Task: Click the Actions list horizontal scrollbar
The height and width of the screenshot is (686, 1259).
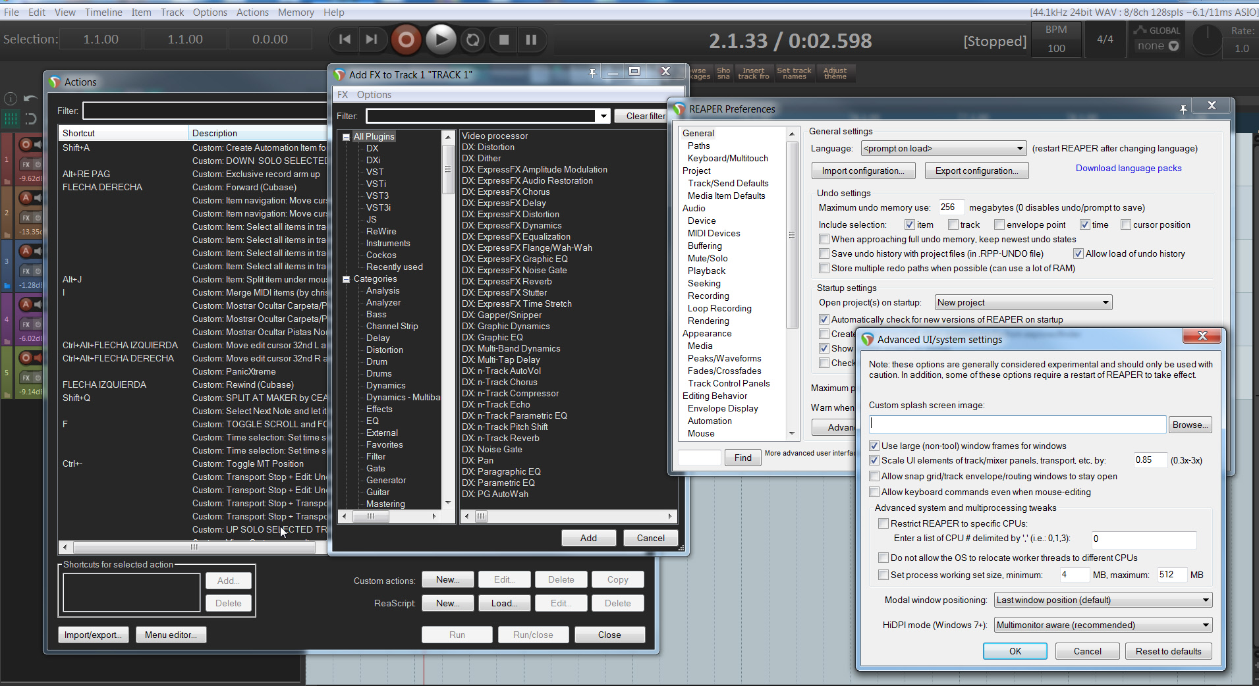Action: click(x=194, y=547)
